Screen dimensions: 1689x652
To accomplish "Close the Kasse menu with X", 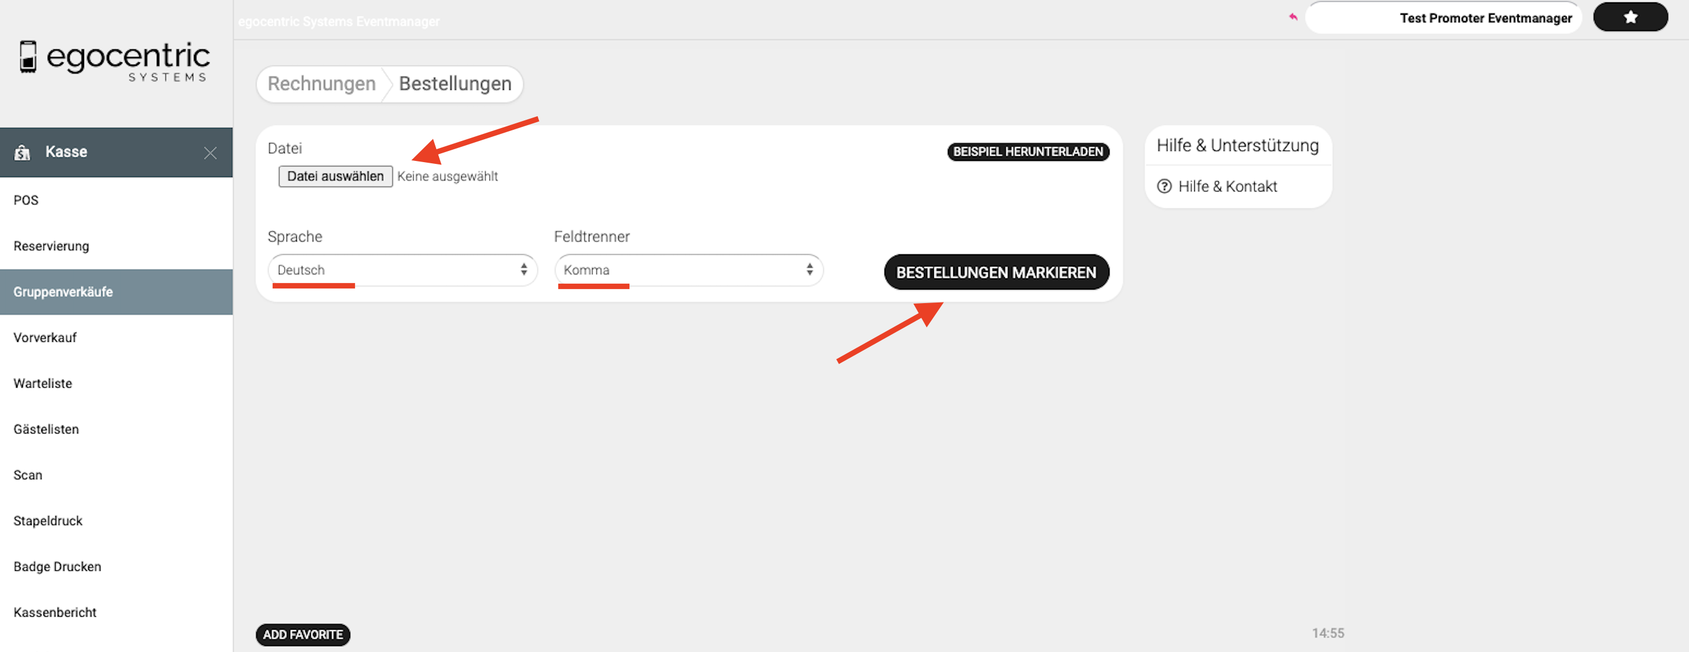I will 210,153.
